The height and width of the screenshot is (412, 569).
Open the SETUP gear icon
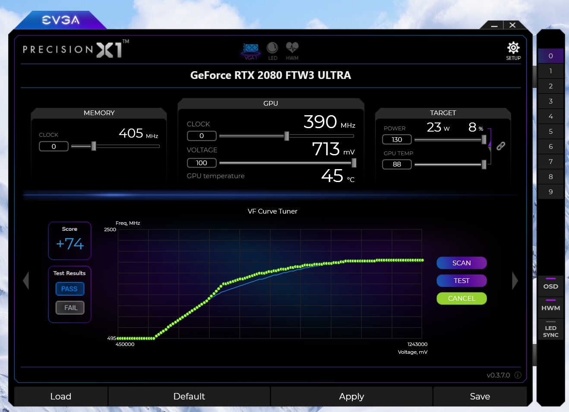point(513,51)
